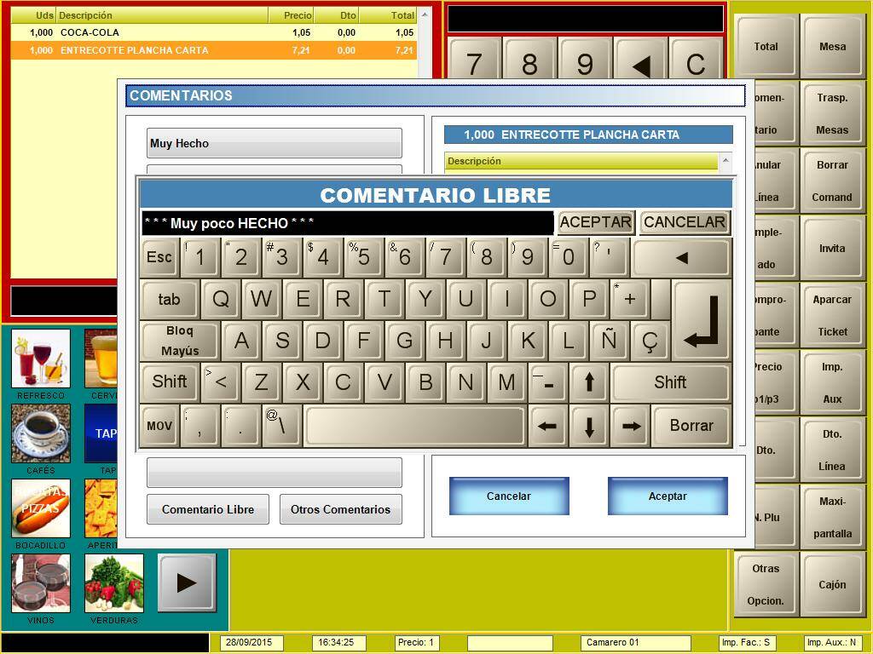873x654 pixels.
Task: Select the Bocadillo category icon
Action: pyautogui.click(x=41, y=508)
